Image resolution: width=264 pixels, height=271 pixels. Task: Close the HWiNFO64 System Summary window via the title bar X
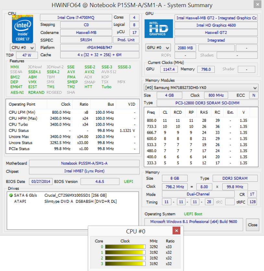tap(258, 4)
